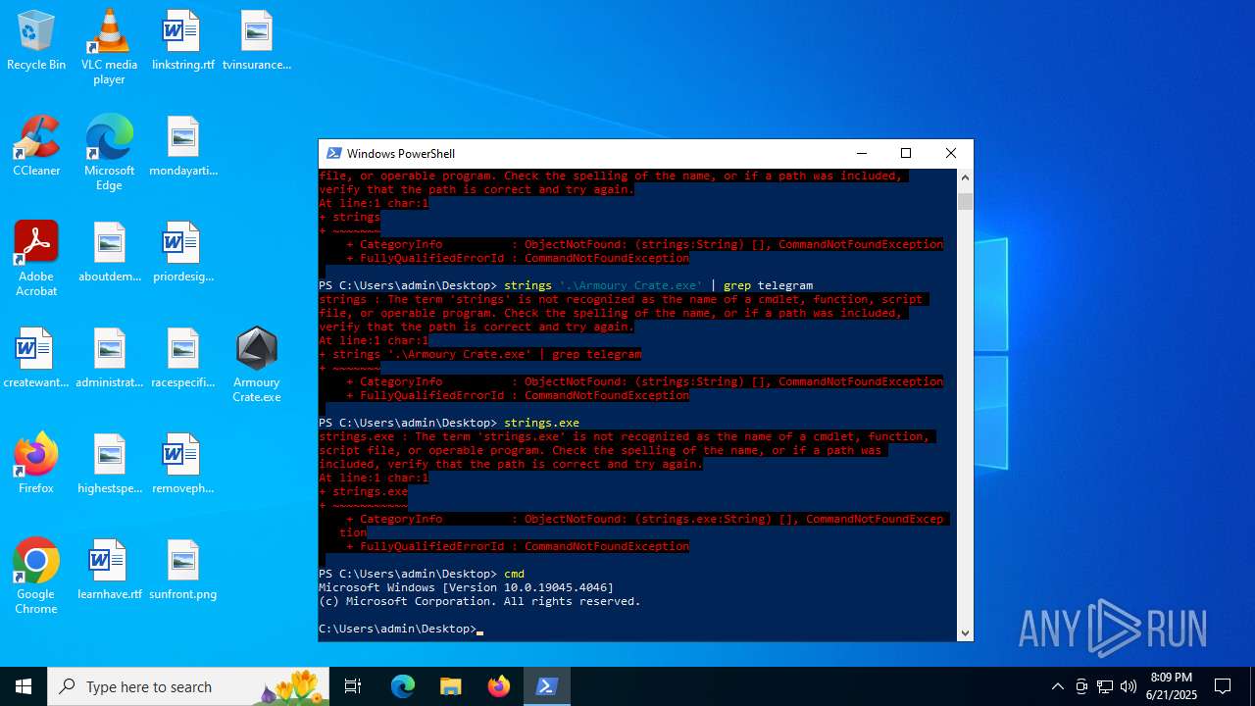The height and width of the screenshot is (706, 1255).
Task: Select removeph Word document
Action: (x=182, y=464)
